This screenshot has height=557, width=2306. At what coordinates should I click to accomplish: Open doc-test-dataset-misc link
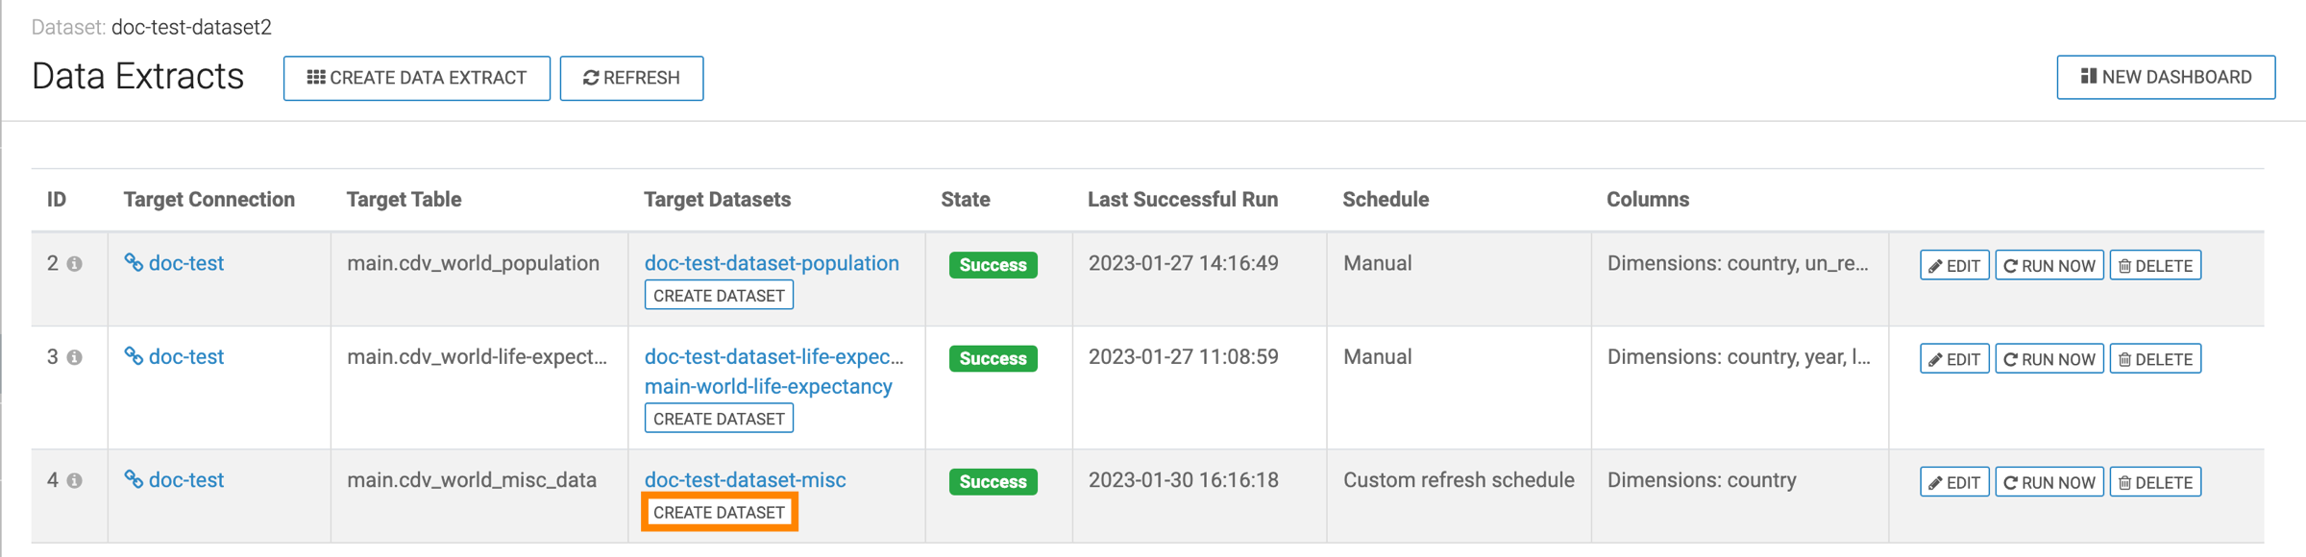[x=745, y=480]
